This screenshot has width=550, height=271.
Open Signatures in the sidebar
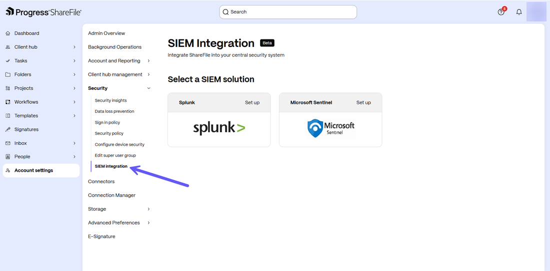pos(26,130)
